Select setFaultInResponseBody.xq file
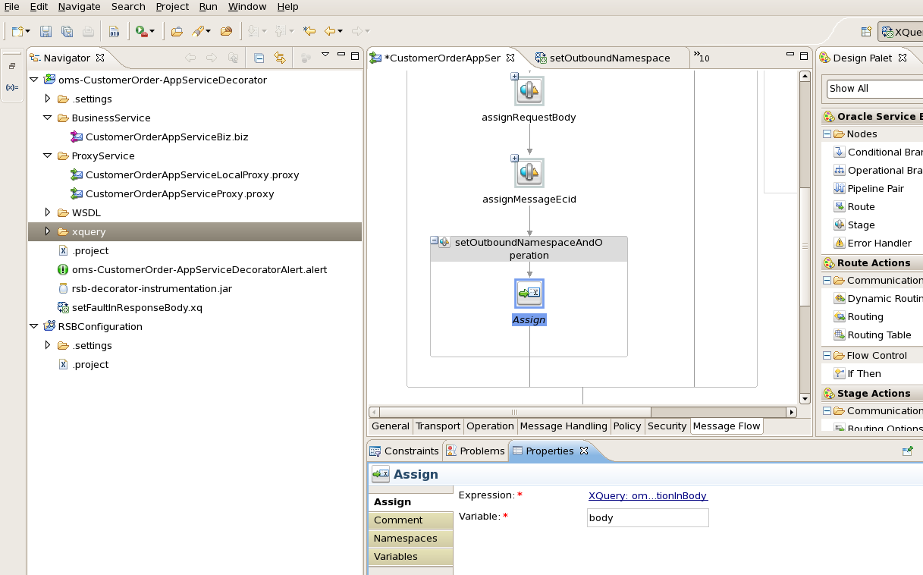Viewport: 923px width, 575px height. pos(137,307)
